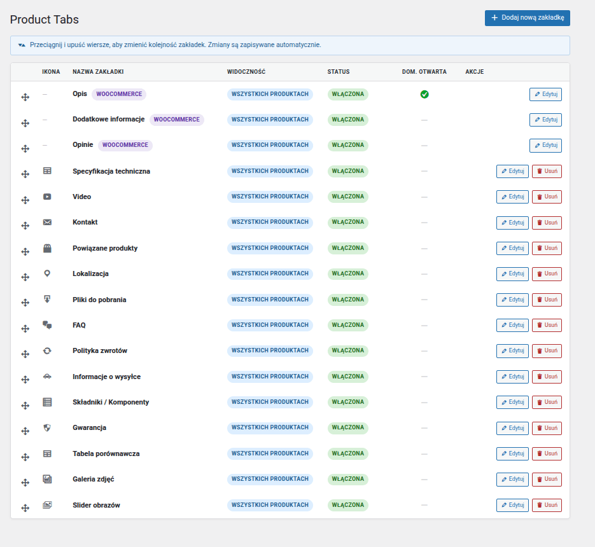Click the Informacje o wysyłce tab name
The image size is (595, 547).
[107, 377]
